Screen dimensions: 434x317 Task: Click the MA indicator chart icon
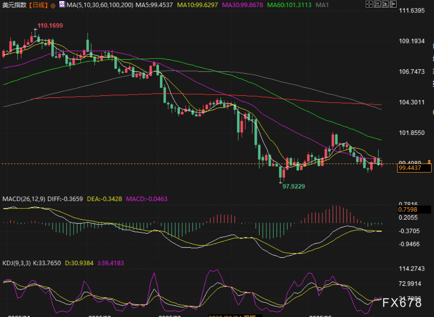click(62, 5)
